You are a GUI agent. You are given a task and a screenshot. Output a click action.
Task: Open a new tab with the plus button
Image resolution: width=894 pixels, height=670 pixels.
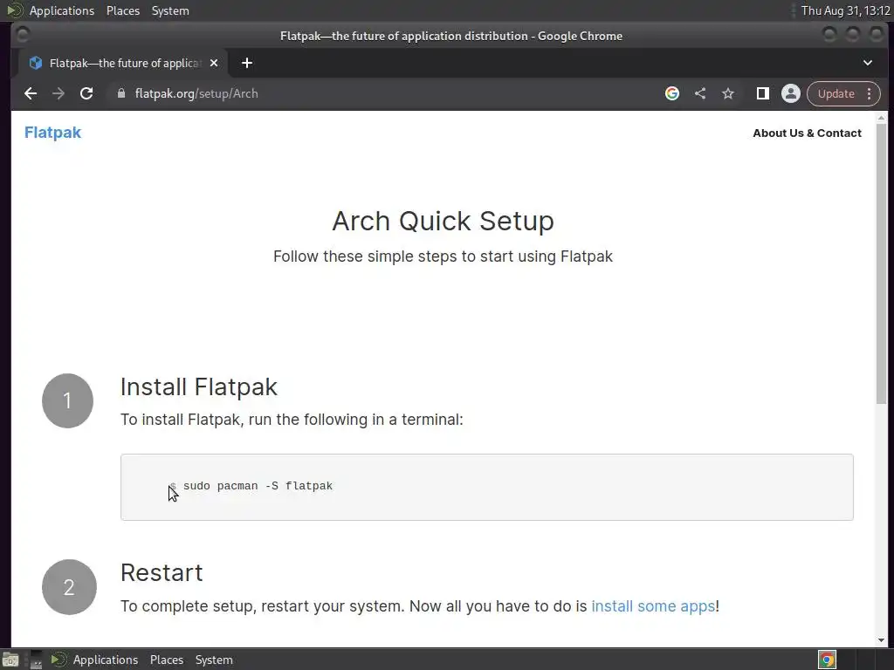click(247, 63)
